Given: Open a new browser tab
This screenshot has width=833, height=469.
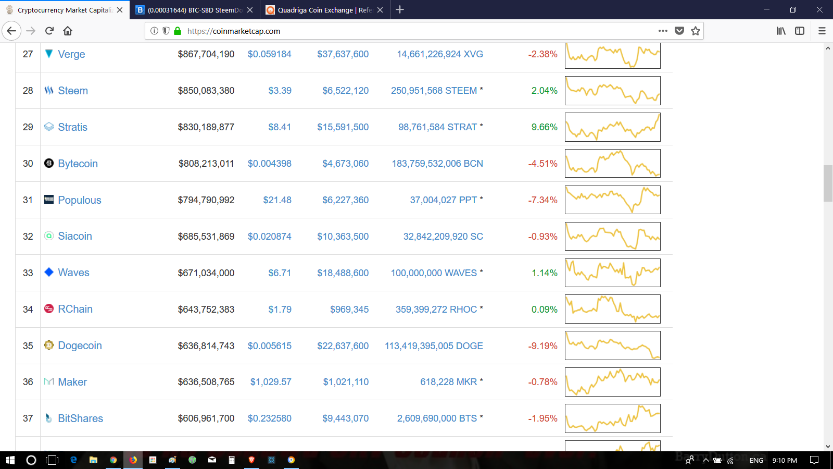Looking at the screenshot, I should (x=400, y=10).
